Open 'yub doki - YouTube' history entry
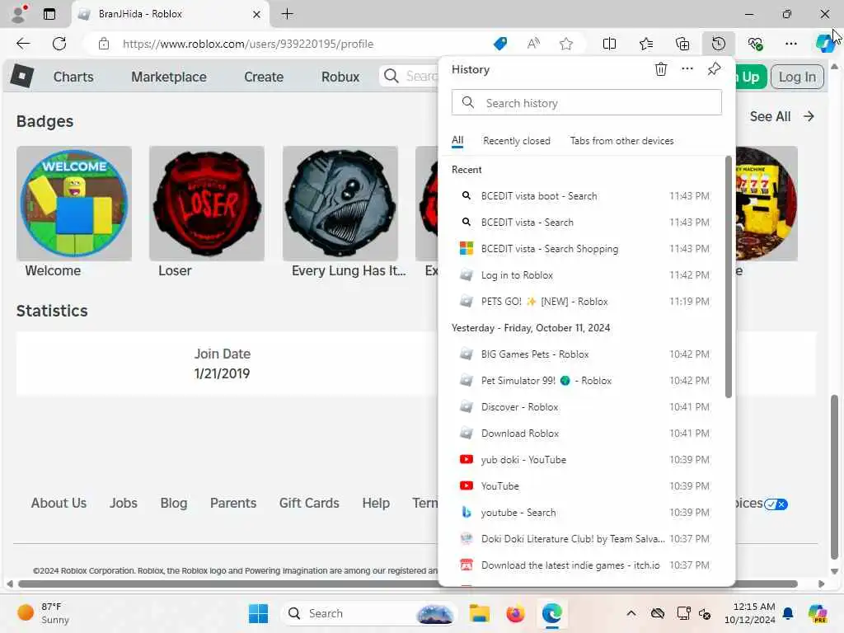844x633 pixels. 585,460
